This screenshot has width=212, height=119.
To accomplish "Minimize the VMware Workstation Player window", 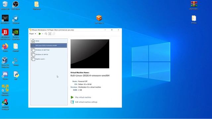I will [105, 30].
